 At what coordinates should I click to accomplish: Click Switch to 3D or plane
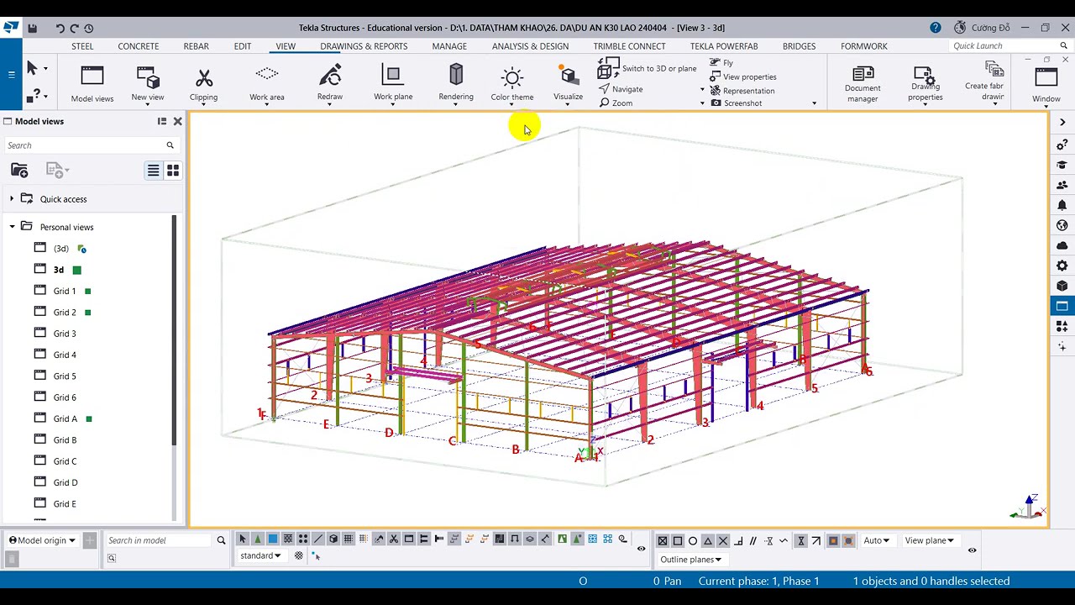(648, 69)
